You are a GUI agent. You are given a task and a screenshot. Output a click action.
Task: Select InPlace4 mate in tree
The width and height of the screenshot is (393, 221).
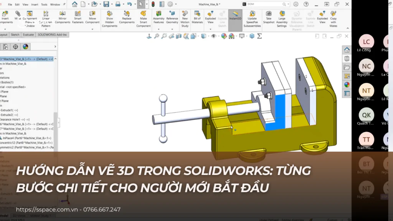pyautogui.click(x=27, y=138)
